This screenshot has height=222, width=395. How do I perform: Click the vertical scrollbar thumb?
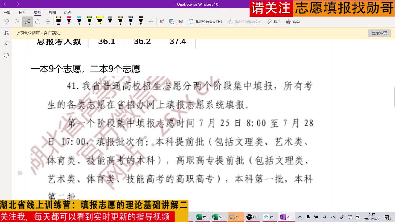[x=394, y=97]
